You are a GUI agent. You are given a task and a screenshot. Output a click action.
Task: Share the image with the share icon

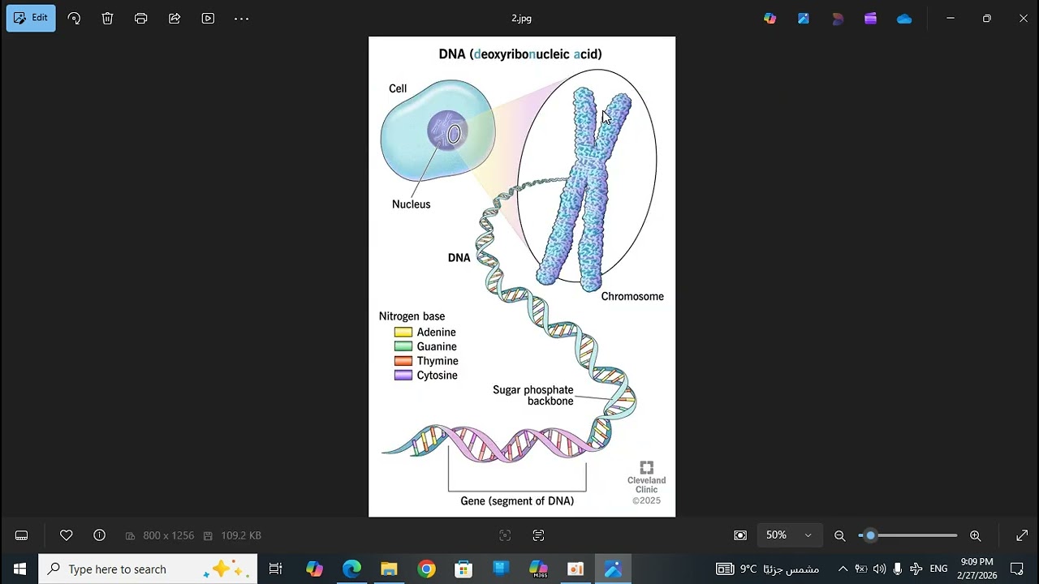click(175, 18)
